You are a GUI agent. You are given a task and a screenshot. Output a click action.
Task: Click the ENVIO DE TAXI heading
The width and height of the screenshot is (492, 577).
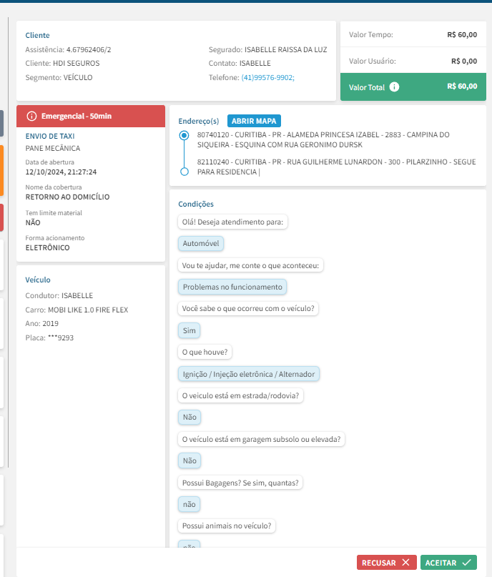click(x=50, y=136)
